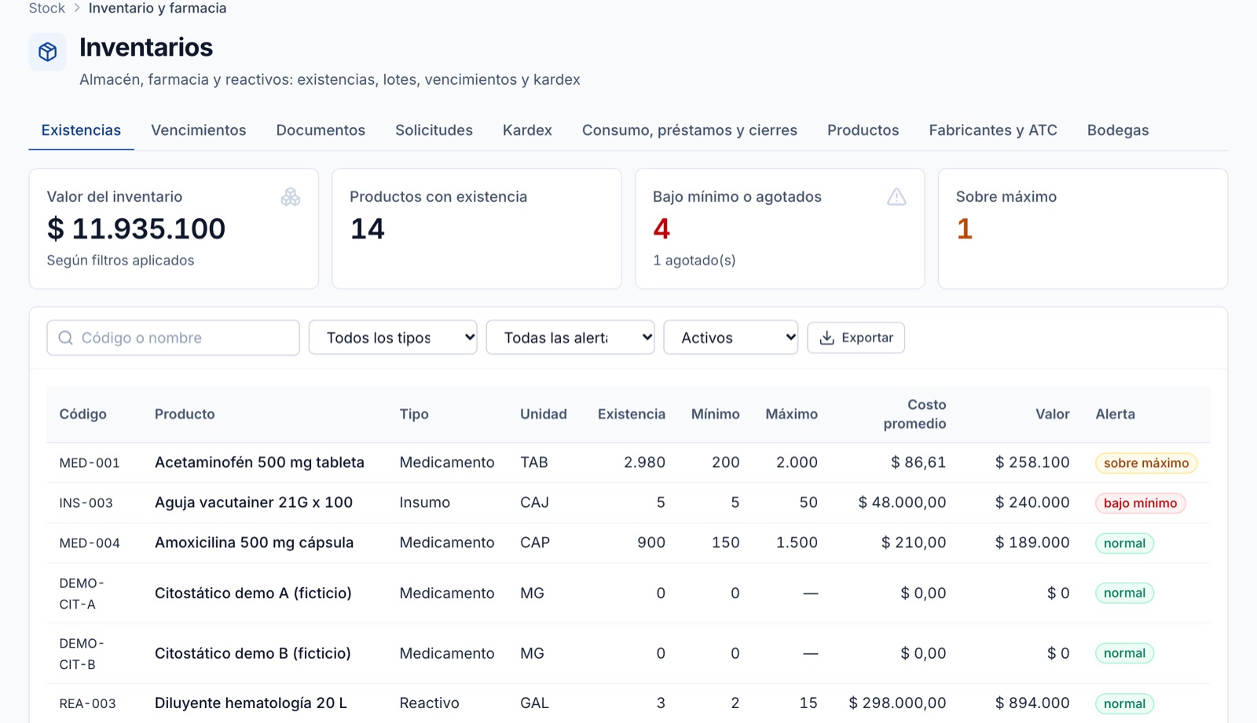Screen dimensions: 1257x723
Task: Click the Código column header
Action: [83, 414]
